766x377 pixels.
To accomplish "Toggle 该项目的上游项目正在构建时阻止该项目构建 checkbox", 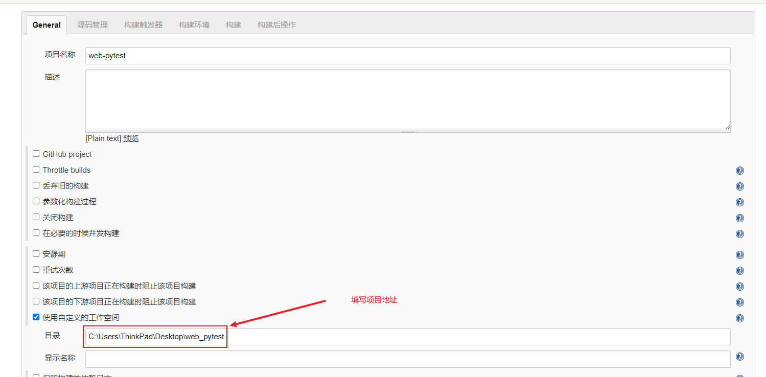I will (x=36, y=285).
